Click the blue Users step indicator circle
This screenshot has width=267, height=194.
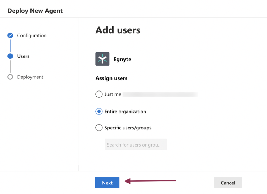(x=10, y=56)
